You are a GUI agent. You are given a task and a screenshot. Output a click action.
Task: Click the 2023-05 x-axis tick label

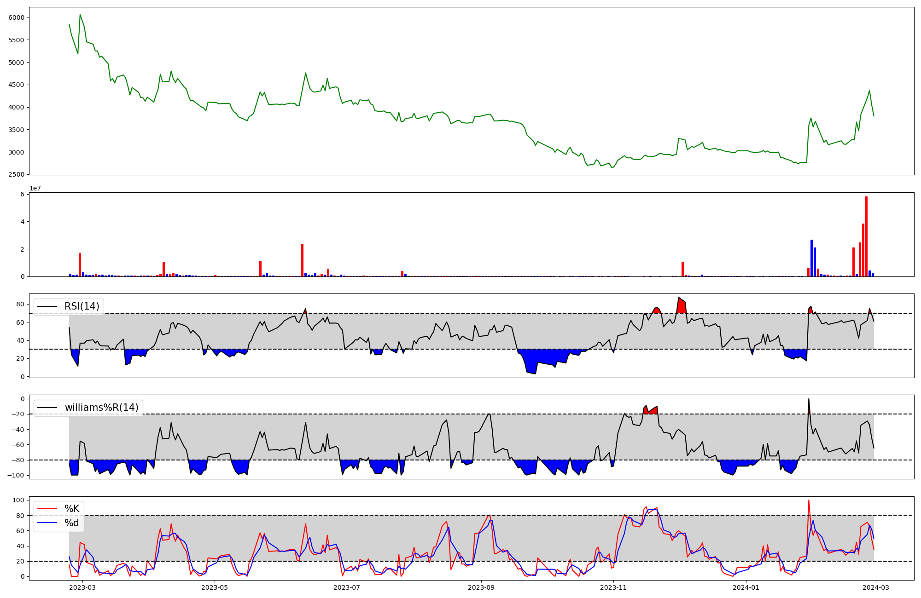[x=215, y=587]
